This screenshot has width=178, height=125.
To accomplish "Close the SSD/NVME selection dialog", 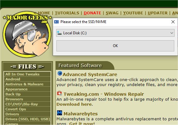I will pyautogui.click(x=173, y=22).
